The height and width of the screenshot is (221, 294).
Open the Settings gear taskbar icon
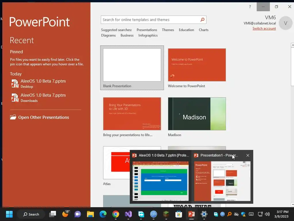pyautogui.click(x=204, y=214)
